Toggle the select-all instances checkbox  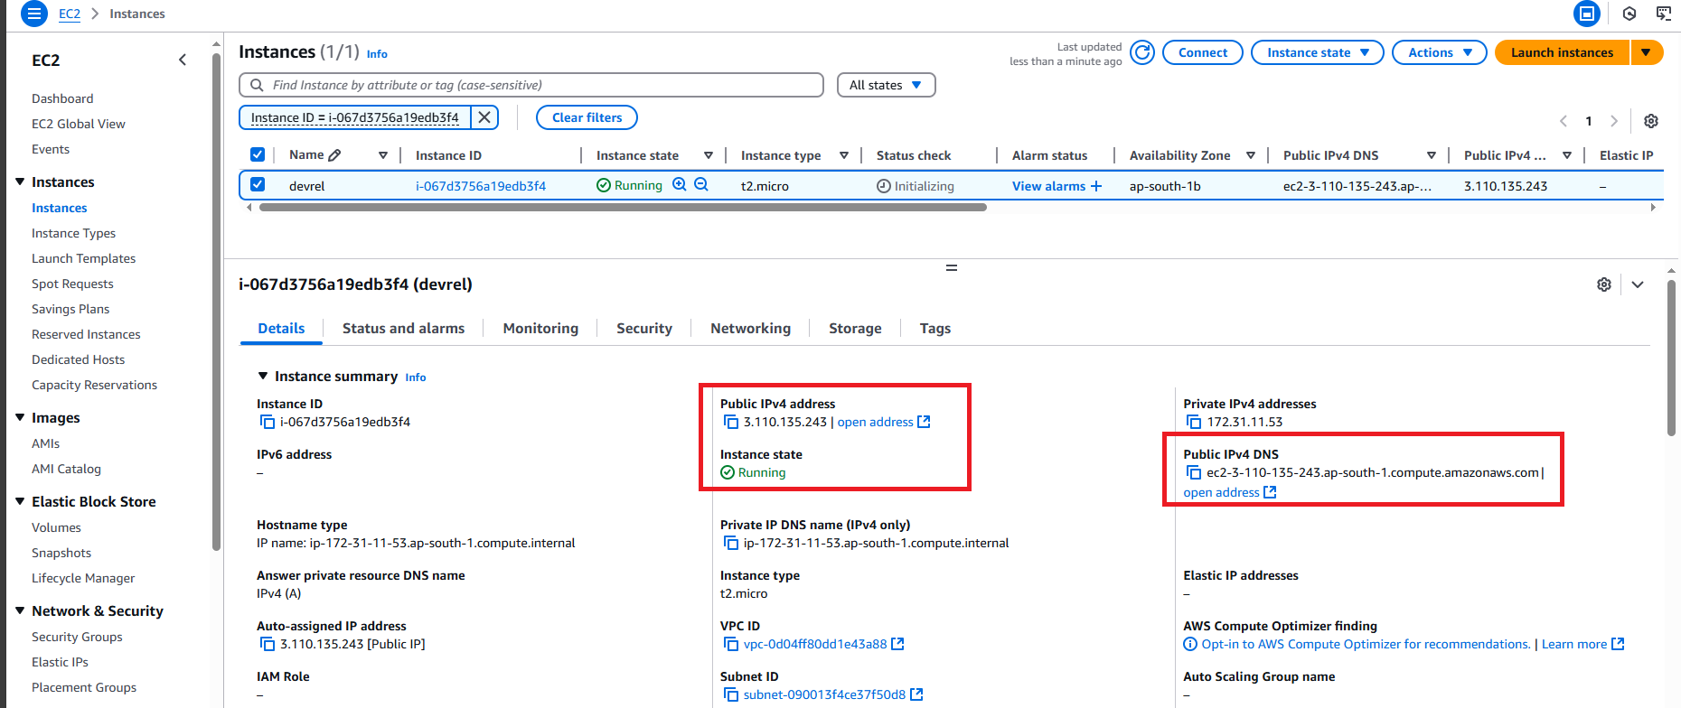(258, 154)
